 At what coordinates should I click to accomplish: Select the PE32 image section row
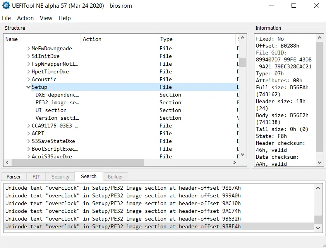[121, 102]
